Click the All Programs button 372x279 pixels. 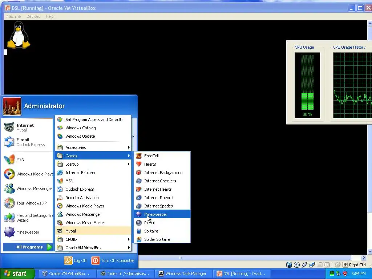[28, 247]
